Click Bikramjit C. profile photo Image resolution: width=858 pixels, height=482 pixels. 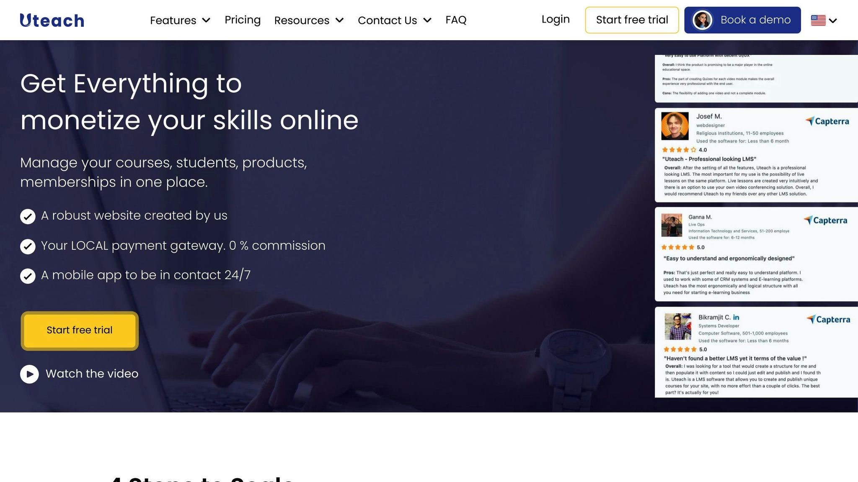[678, 327]
